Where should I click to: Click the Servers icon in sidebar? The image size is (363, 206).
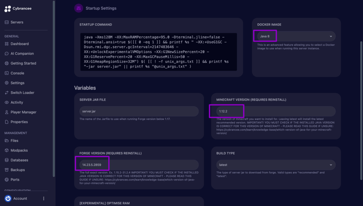[x=6, y=22]
